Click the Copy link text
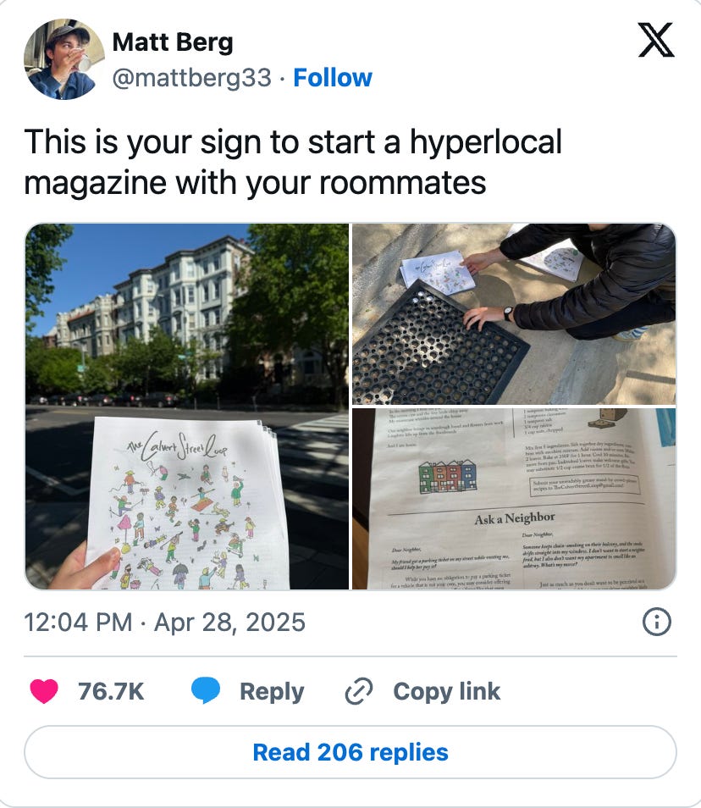This screenshot has width=701, height=808. [446, 691]
